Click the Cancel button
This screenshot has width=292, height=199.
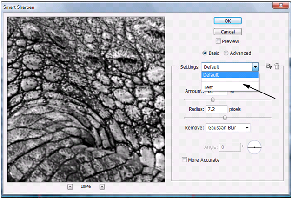click(x=227, y=32)
